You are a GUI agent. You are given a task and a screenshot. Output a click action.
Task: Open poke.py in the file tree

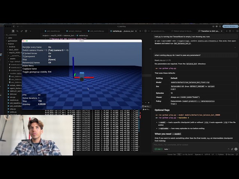coord(13,112)
